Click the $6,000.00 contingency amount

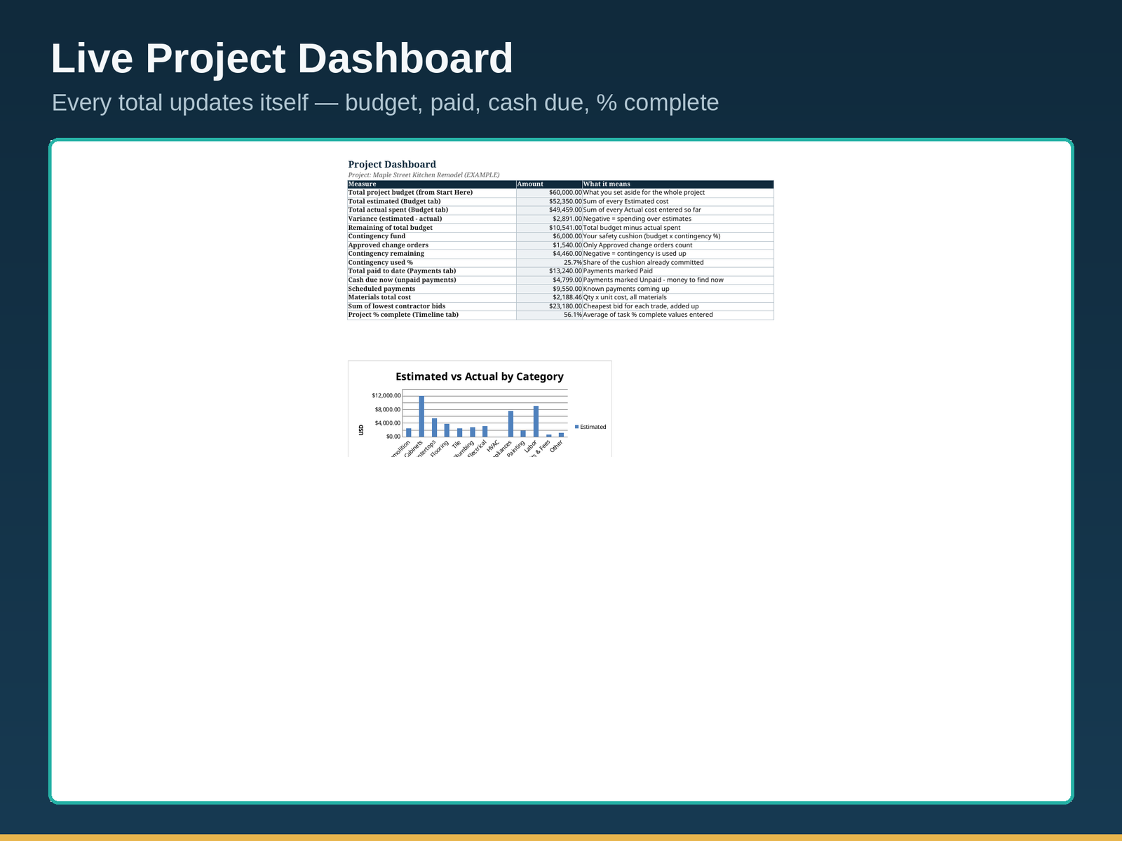(x=549, y=236)
